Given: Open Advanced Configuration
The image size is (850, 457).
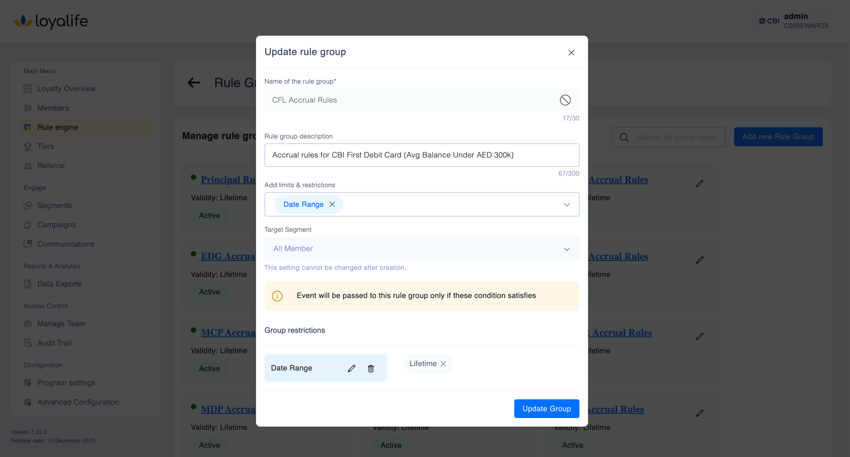Looking at the screenshot, I should coord(78,402).
